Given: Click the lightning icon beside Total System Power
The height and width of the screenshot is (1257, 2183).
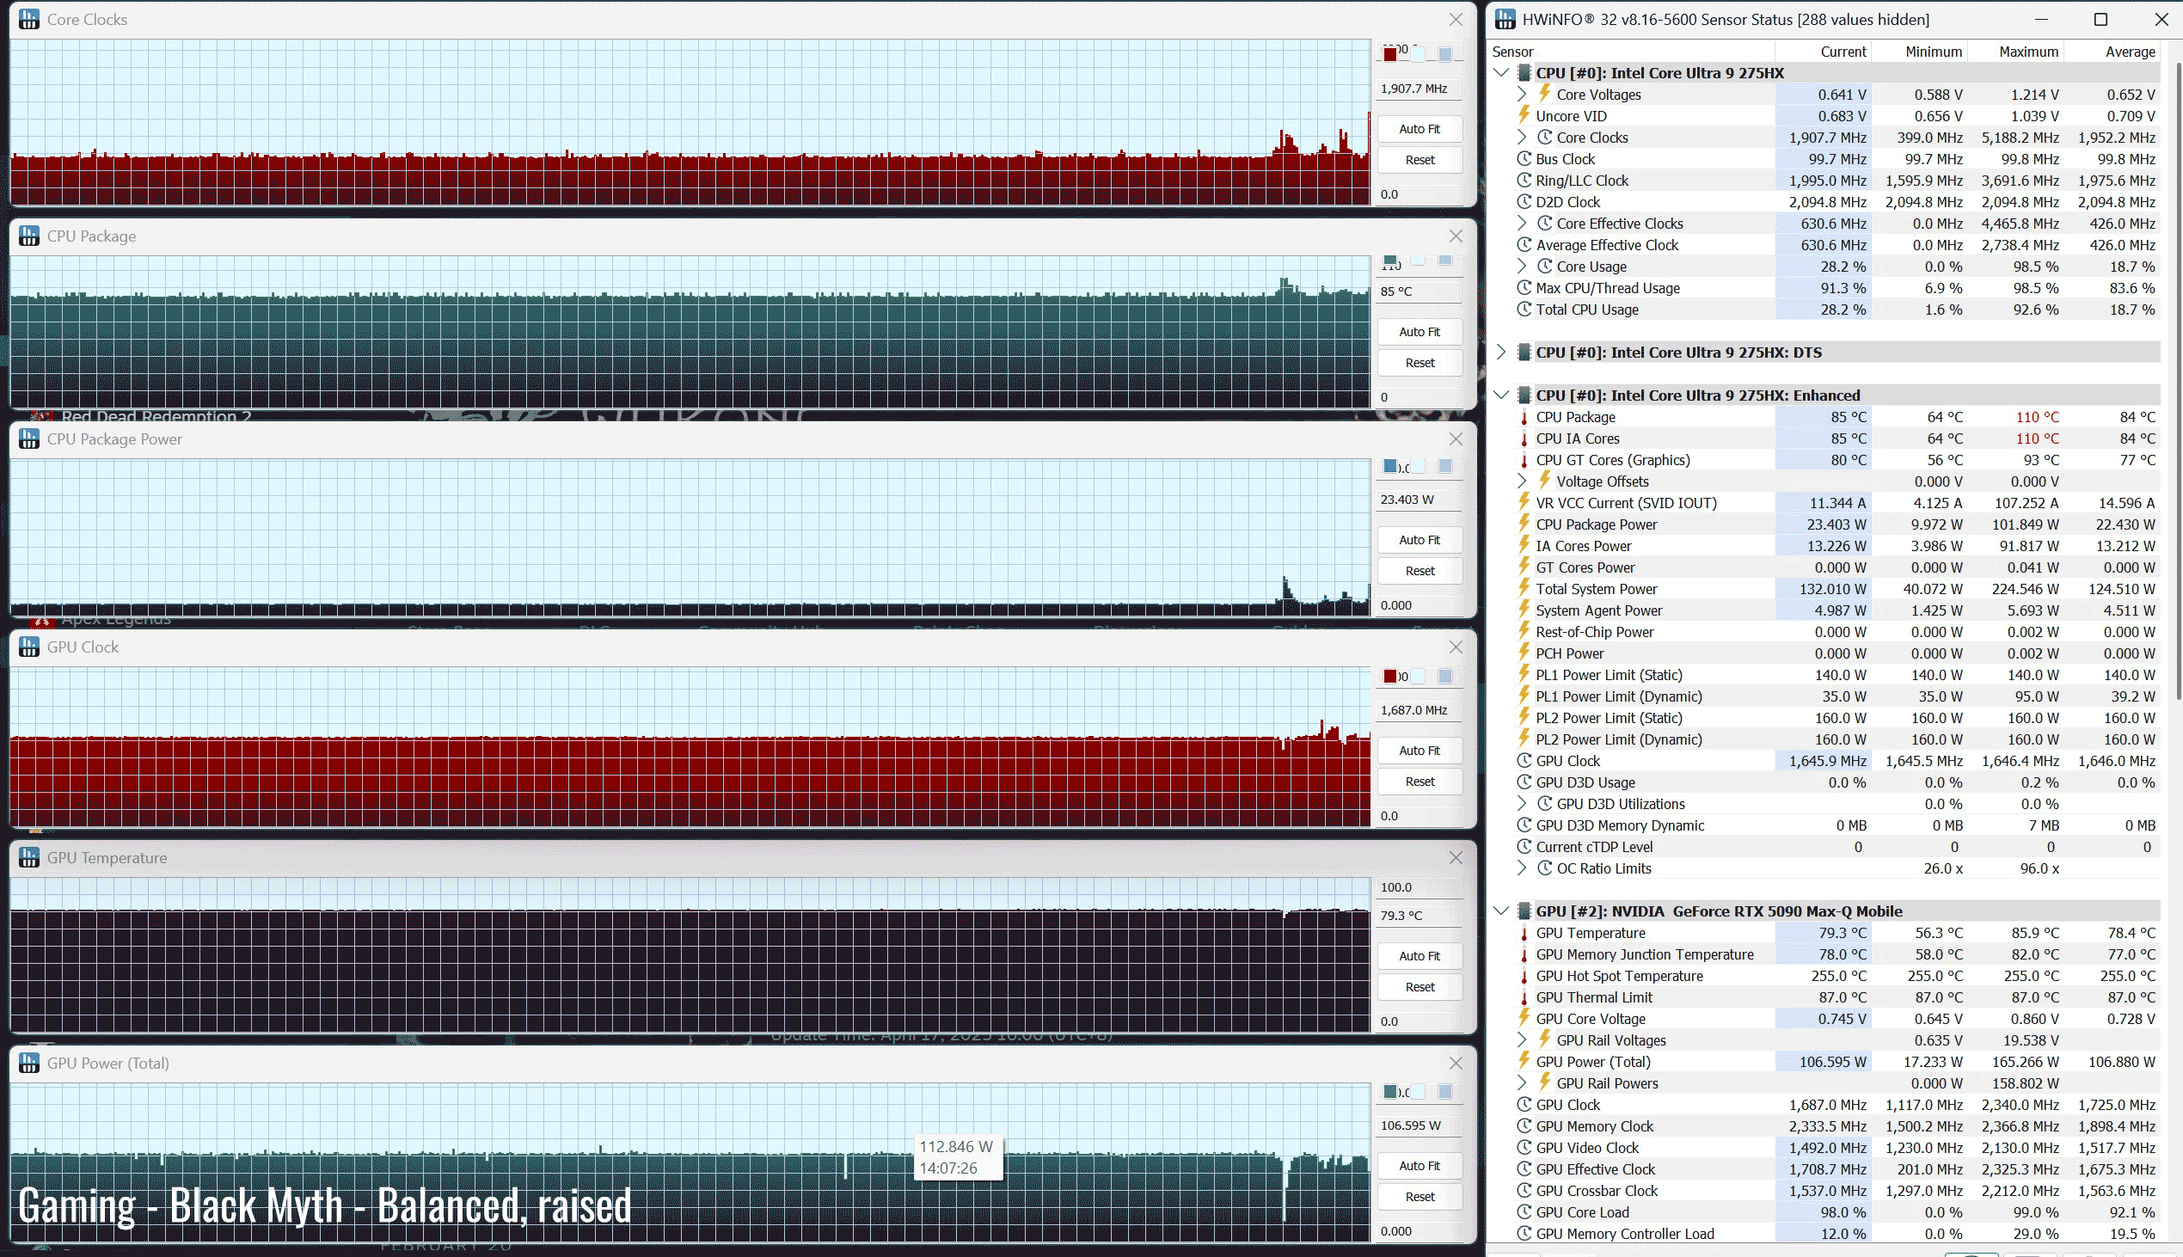Looking at the screenshot, I should tap(1524, 589).
